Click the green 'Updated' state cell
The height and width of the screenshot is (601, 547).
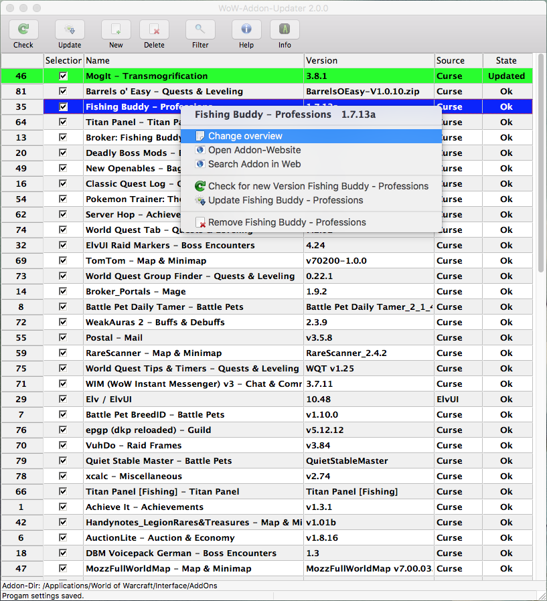507,76
